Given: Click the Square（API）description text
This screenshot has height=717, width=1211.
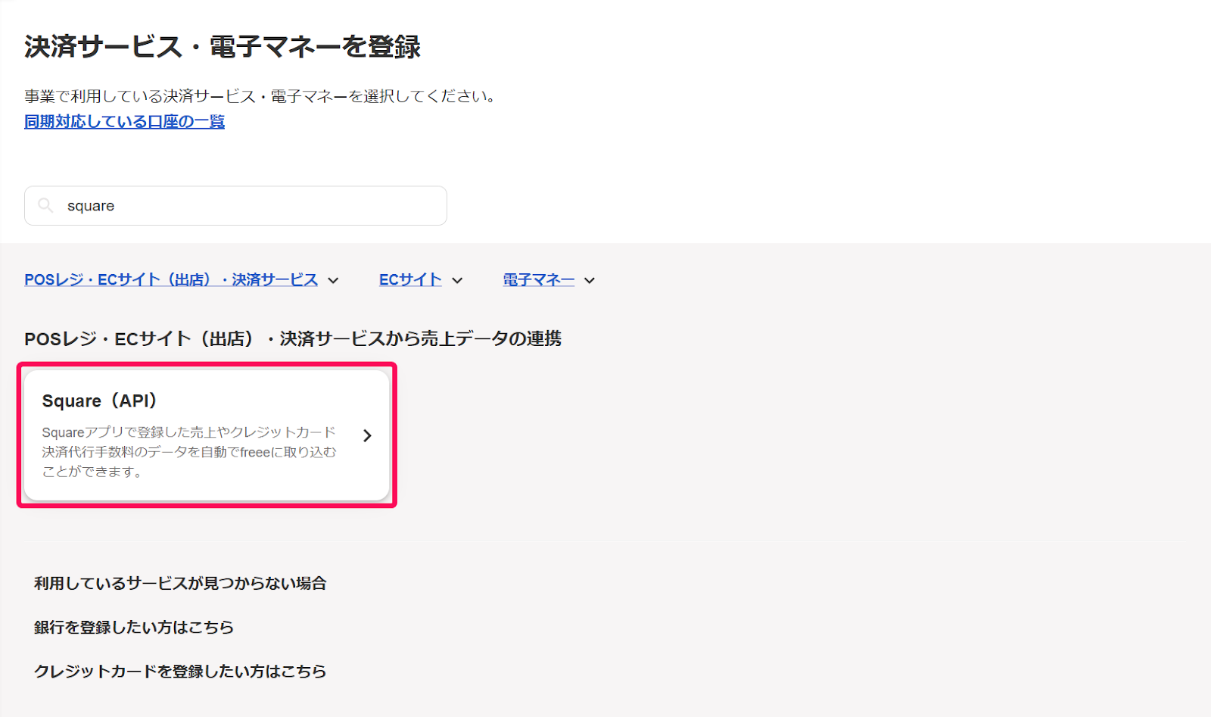Looking at the screenshot, I should click(189, 452).
